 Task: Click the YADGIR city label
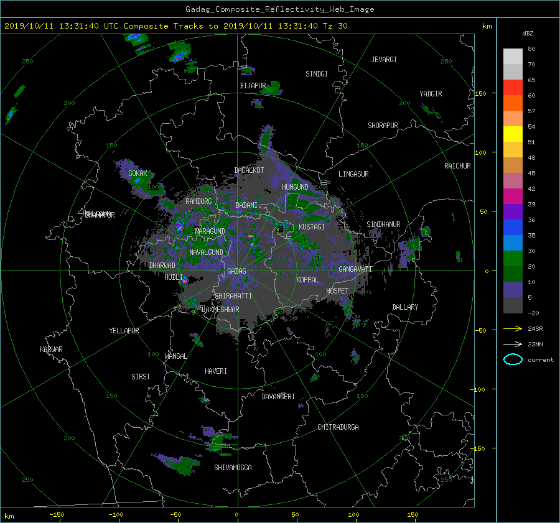click(431, 93)
